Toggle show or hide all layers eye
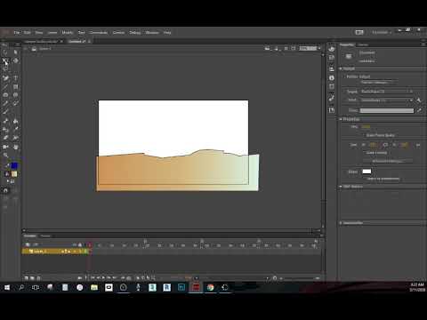This screenshot has width=427, height=320. 75,244
